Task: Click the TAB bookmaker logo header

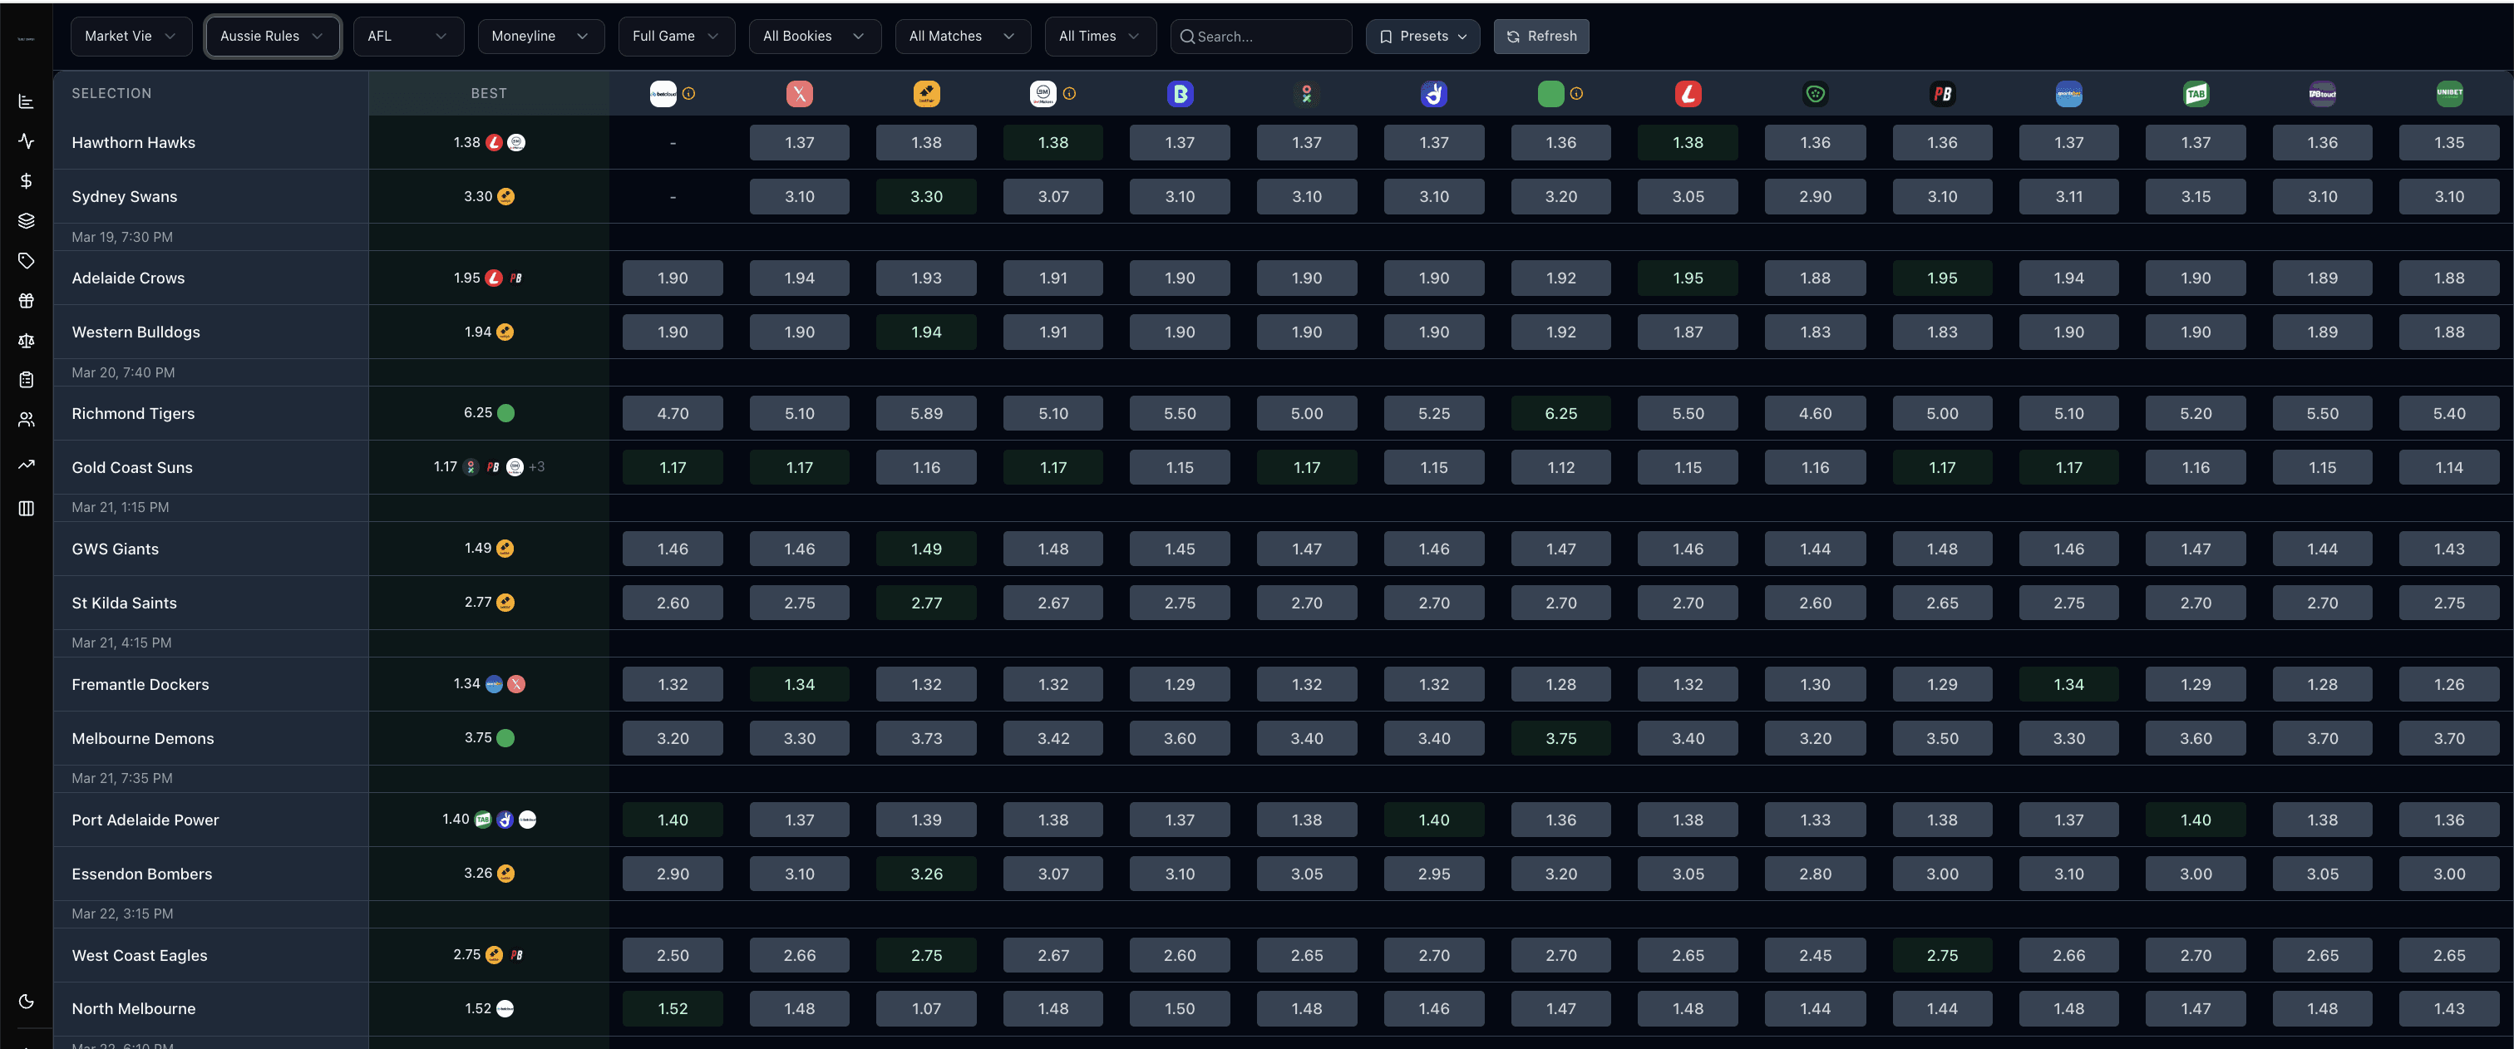Action: [2195, 94]
